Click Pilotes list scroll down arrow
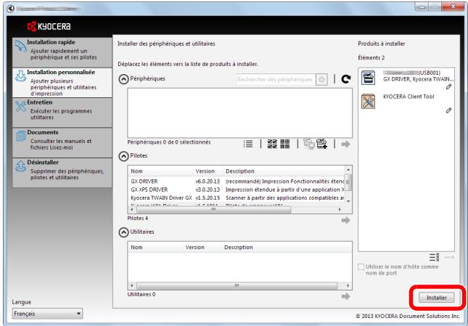Viewport: 468px width, 326px height. 348,202
